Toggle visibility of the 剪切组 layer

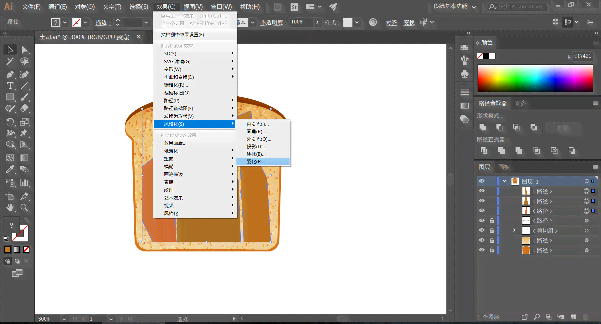coord(482,230)
